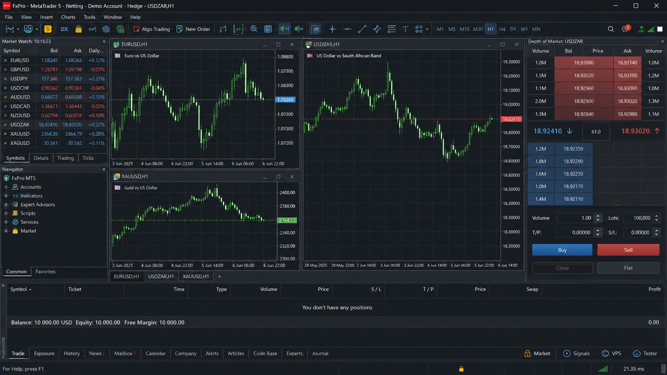Expand Expert Advisors tree node
The width and height of the screenshot is (667, 375).
point(6,204)
